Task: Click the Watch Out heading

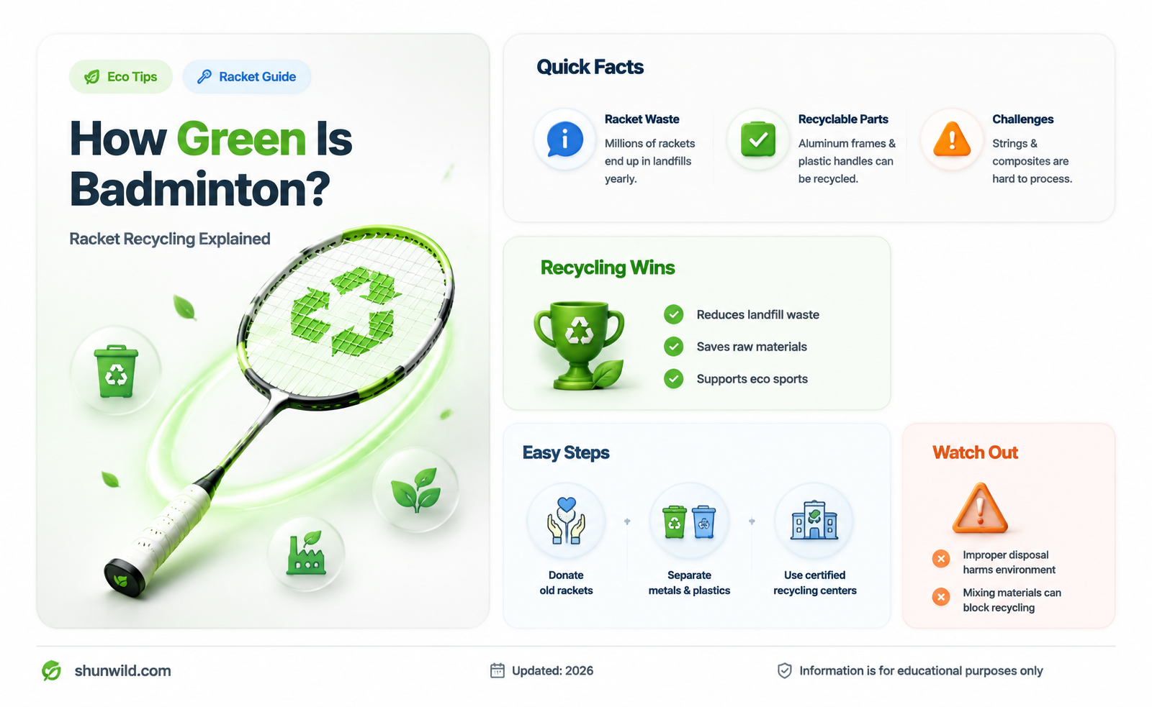Action: [975, 452]
